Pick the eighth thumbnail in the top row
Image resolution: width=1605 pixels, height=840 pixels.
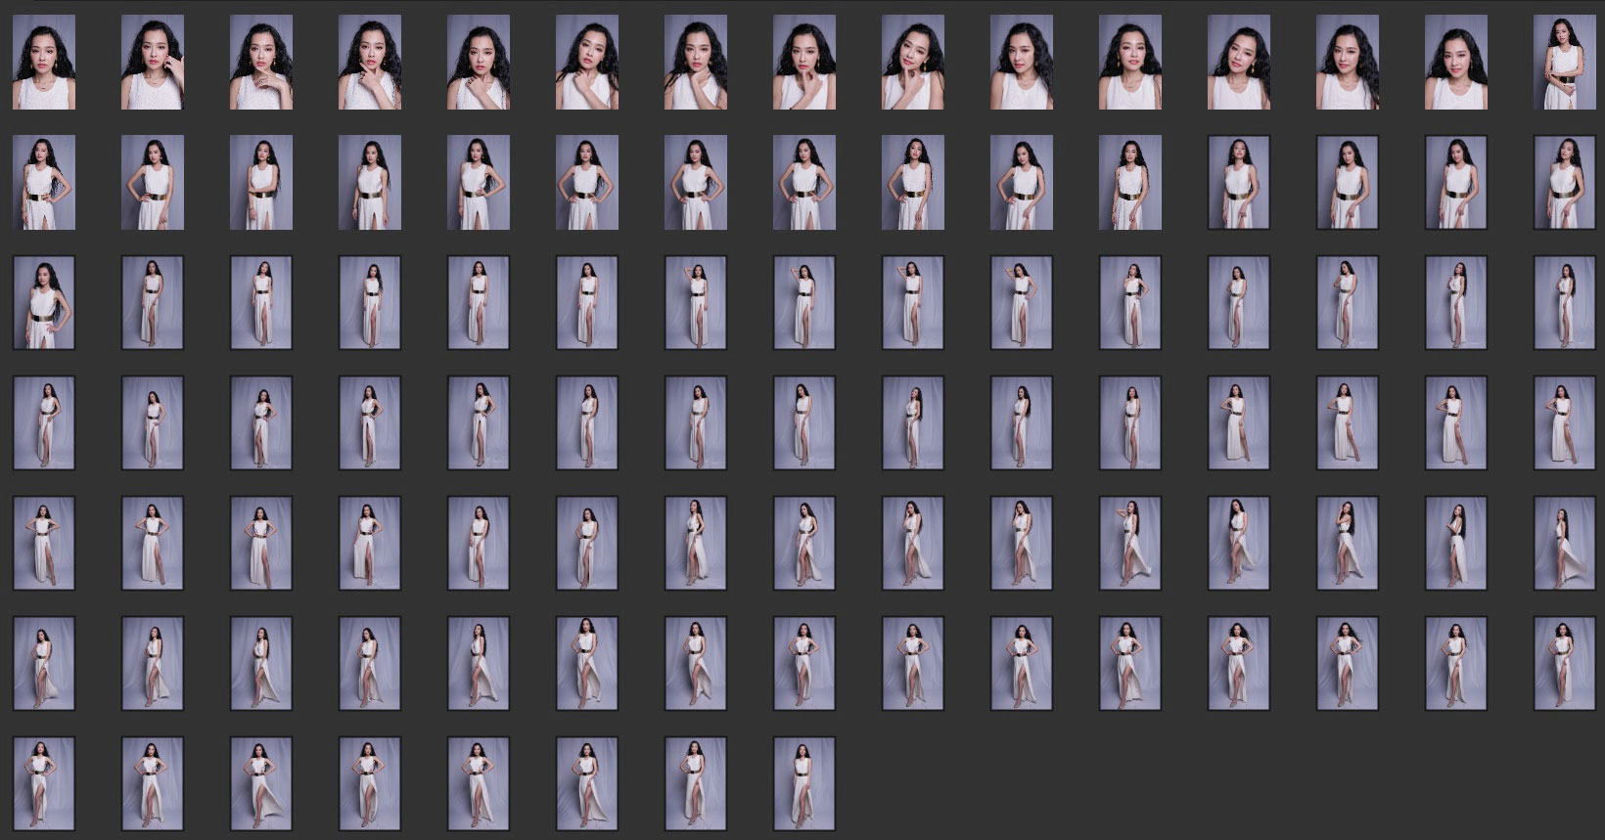coord(804,62)
